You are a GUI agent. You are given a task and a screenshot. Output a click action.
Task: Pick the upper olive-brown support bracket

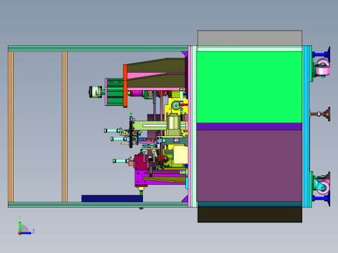point(156,66)
